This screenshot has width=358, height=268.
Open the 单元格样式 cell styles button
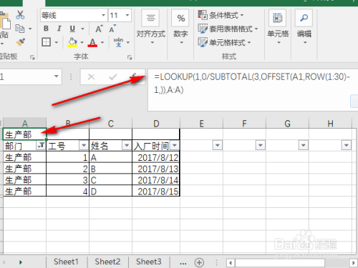pyautogui.click(x=224, y=42)
